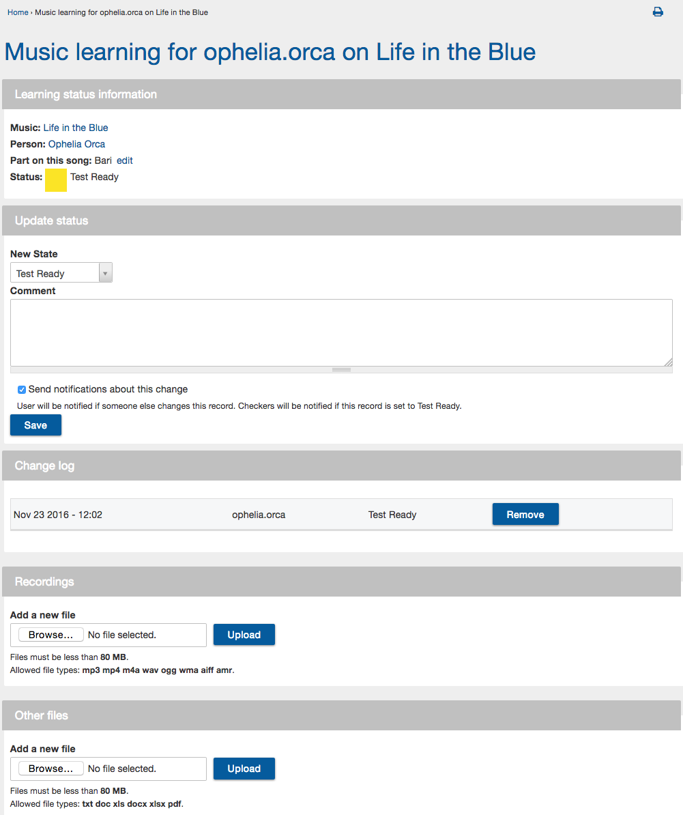Open the Life in the Blue music link

coord(76,128)
